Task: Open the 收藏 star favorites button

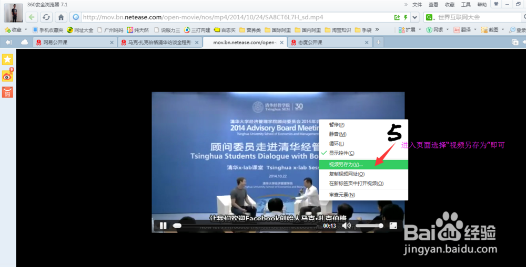Action: pos(13,30)
